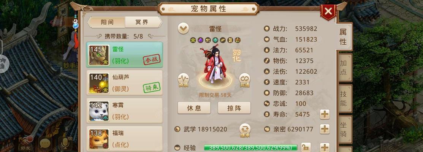Tap the microphone voice icon
This screenshot has height=152, width=423.
tap(65, 144)
